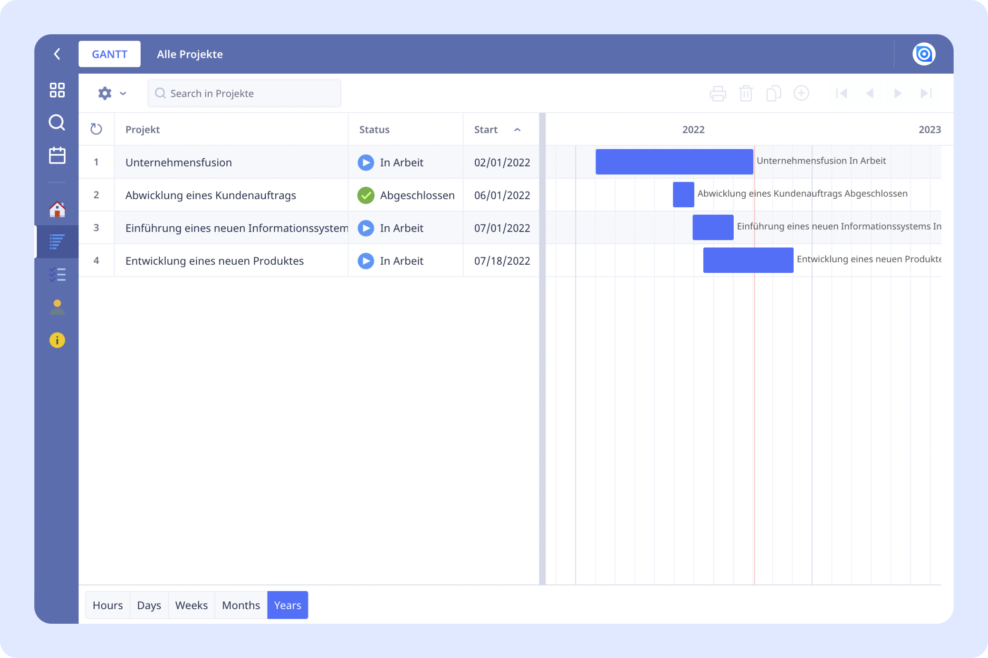Open the calendar icon in sidebar
This screenshot has height=658, width=988.
(57, 155)
